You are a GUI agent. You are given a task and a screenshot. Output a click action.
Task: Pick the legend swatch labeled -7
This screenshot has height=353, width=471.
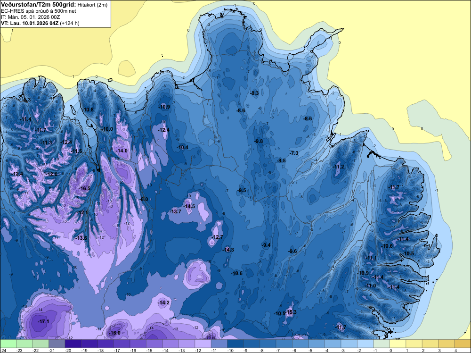(x=284, y=344)
